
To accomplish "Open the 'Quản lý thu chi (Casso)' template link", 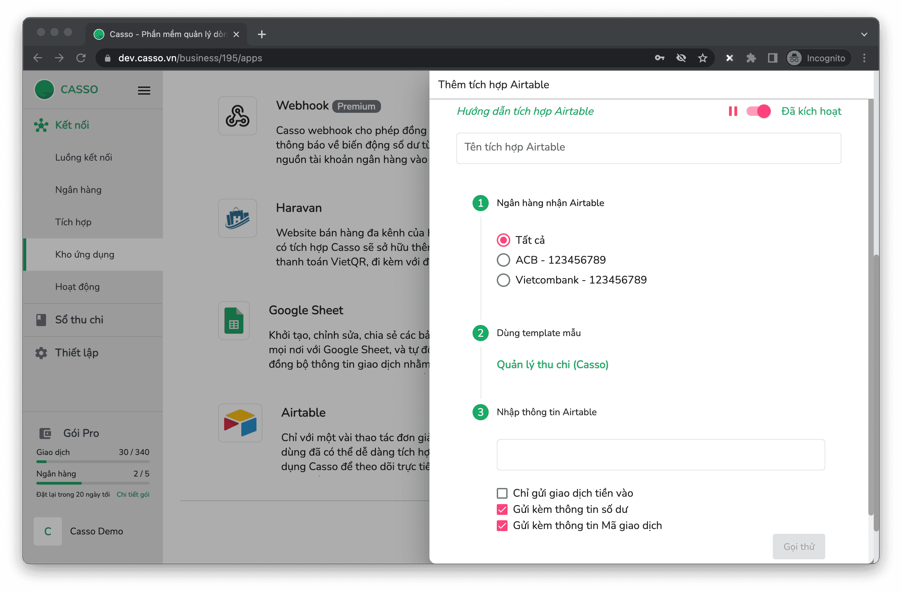I will point(552,364).
